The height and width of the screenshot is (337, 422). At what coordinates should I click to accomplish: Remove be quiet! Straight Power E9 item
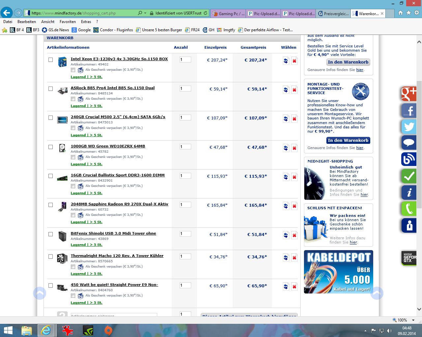pyautogui.click(x=294, y=287)
